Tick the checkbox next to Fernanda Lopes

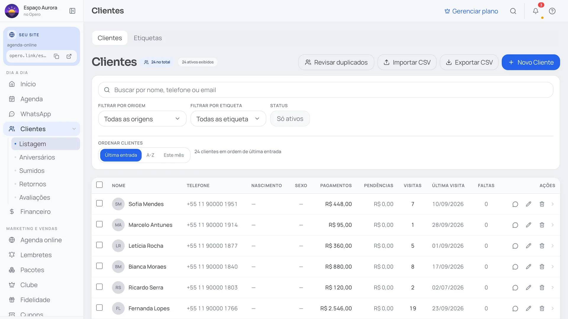coord(99,308)
